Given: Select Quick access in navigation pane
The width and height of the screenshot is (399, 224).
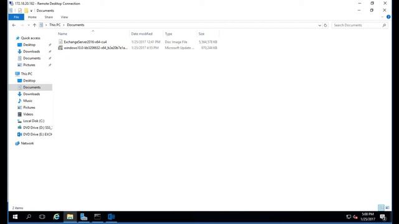Looking at the screenshot, I should [x=31, y=38].
